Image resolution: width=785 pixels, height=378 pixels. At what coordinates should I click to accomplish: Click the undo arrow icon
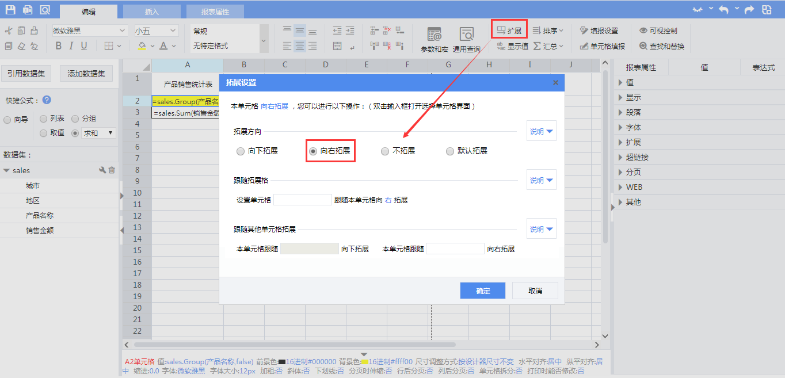[723, 10]
